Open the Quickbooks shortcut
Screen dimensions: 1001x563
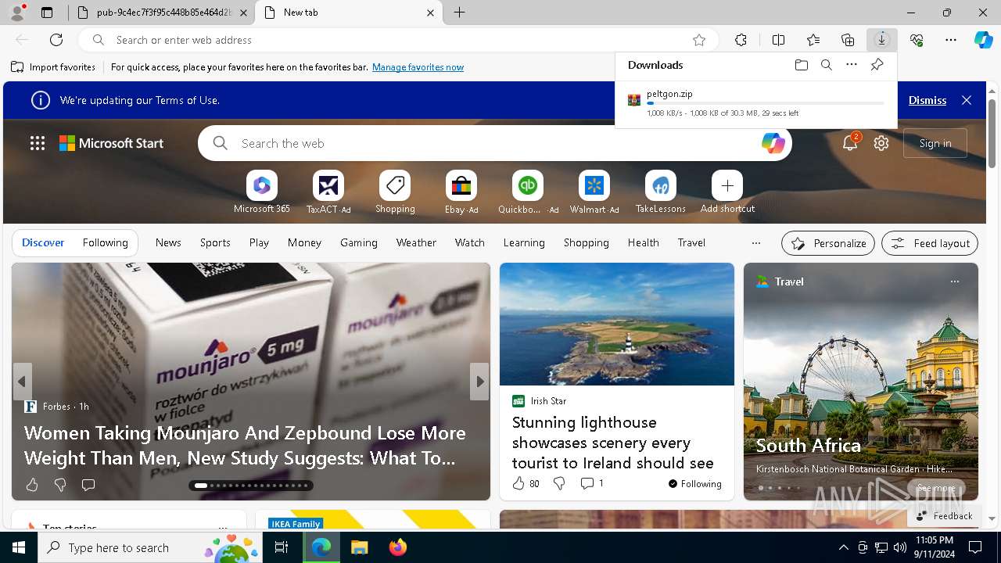click(528, 192)
